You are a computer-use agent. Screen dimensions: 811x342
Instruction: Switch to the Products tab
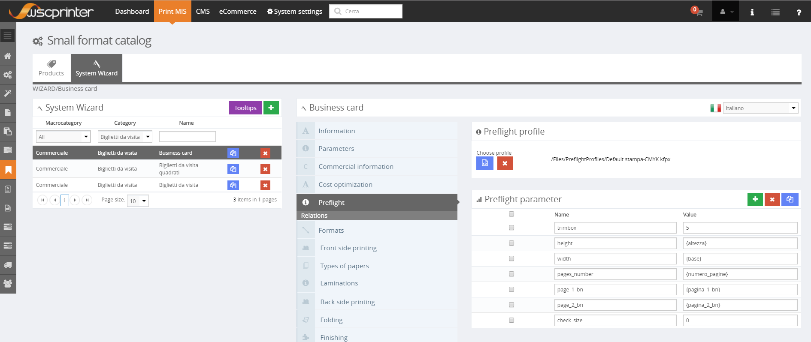coord(51,68)
